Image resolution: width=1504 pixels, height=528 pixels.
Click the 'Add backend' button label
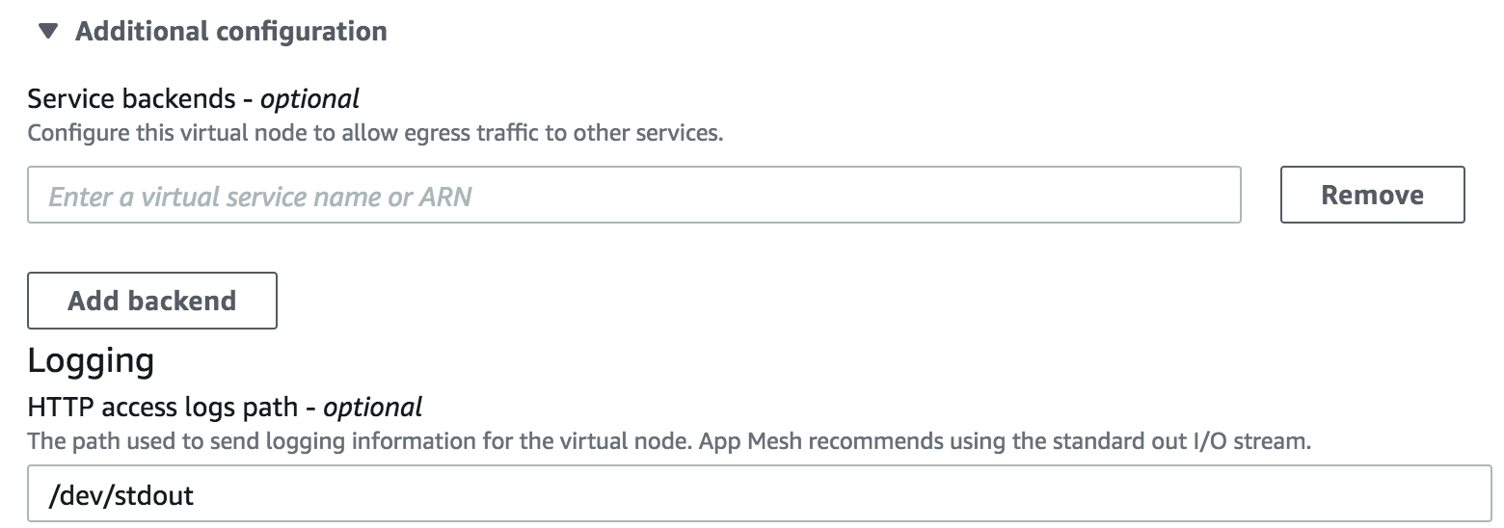coord(151,301)
